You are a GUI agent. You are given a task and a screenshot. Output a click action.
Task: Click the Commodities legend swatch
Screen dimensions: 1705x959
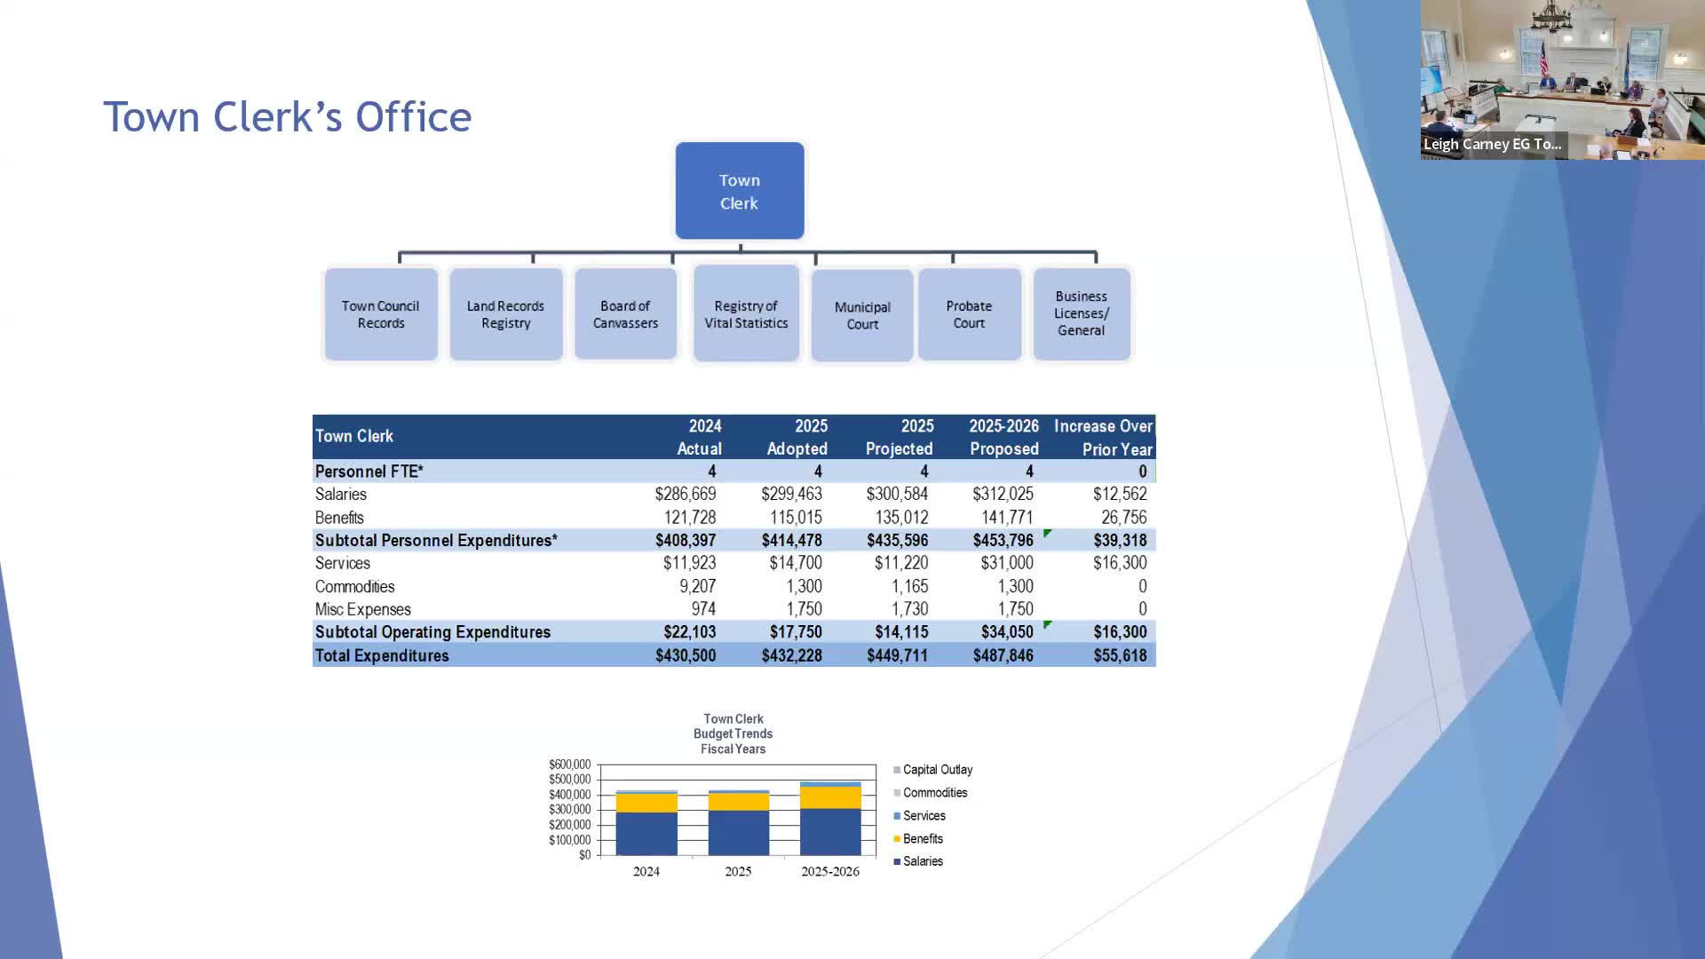[897, 793]
